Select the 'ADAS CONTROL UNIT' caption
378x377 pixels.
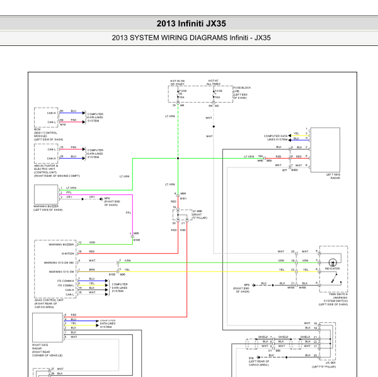(49, 300)
